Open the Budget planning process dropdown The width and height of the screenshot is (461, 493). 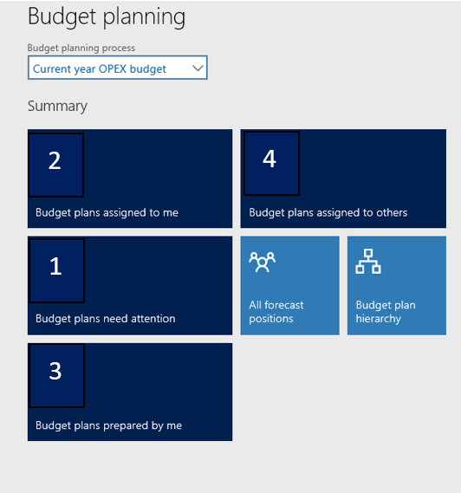(x=117, y=68)
